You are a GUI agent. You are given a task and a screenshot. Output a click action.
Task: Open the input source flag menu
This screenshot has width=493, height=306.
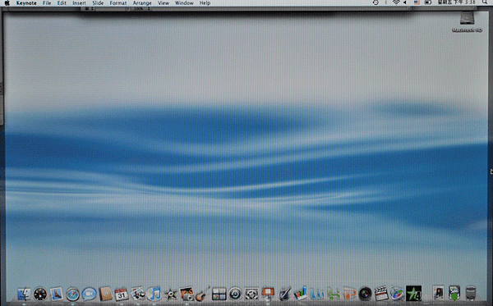click(x=417, y=2)
